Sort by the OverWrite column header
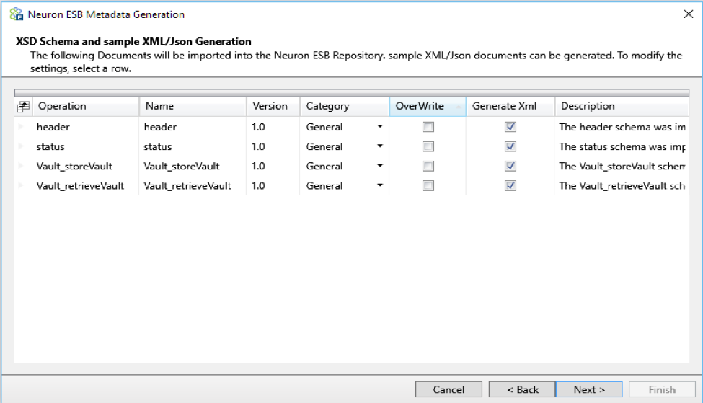 pyautogui.click(x=428, y=107)
